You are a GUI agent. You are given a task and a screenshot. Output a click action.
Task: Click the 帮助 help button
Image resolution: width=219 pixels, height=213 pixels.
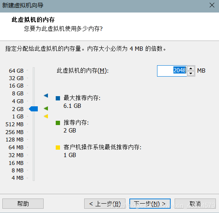[x=23, y=204]
